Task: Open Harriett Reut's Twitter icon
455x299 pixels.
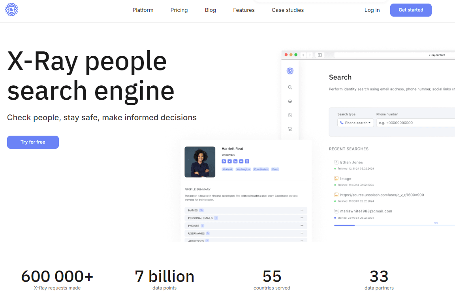Action: click(229, 161)
